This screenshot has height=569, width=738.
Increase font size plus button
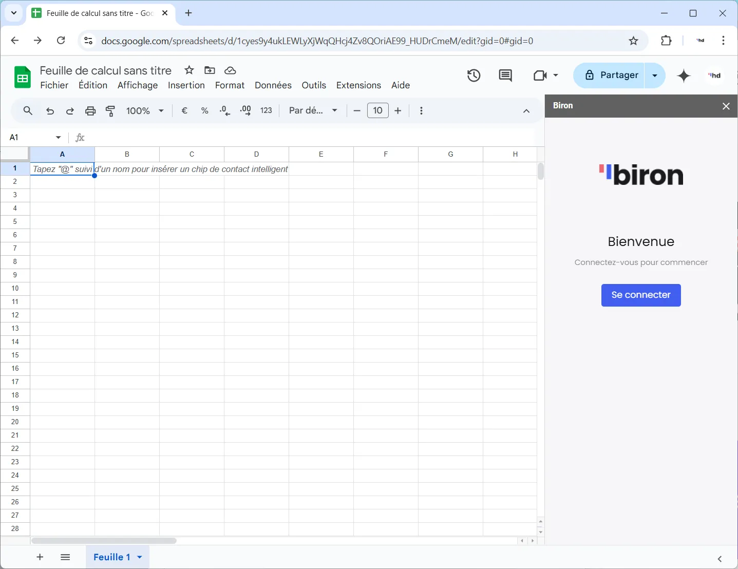[398, 110]
